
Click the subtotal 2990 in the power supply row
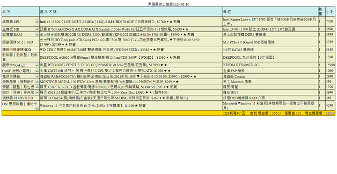[330, 76]
